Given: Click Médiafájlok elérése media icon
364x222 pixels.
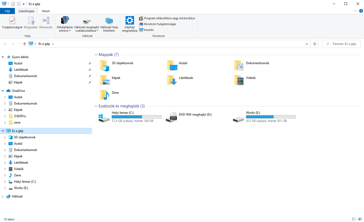Looking at the screenshot, I should (65, 20).
